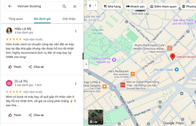Click the back arrow in search box
196x126 pixels.
10,6
